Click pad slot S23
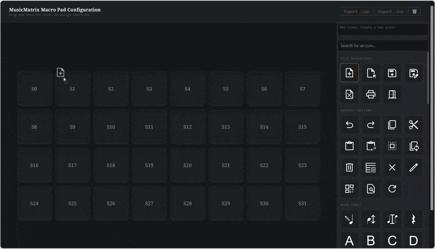The height and width of the screenshot is (249, 435). (x=302, y=165)
